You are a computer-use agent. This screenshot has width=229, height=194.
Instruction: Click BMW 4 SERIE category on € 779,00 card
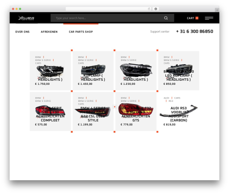click(x=129, y=101)
